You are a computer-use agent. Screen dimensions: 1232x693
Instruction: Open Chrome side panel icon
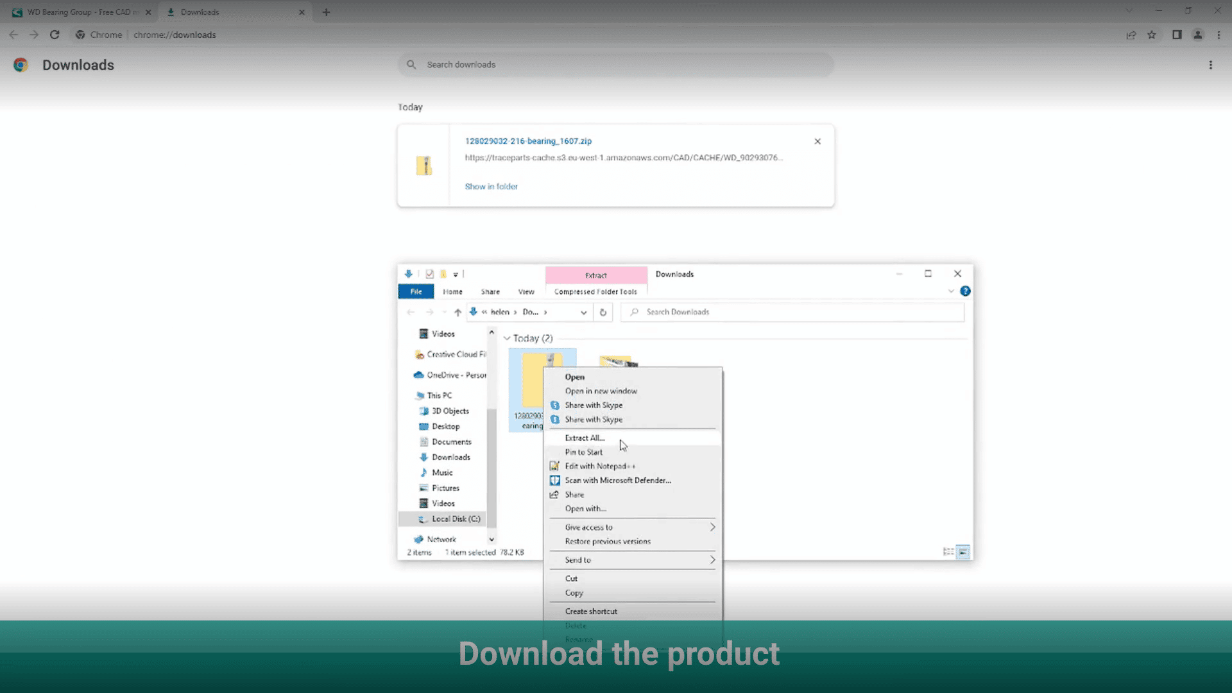[1177, 35]
